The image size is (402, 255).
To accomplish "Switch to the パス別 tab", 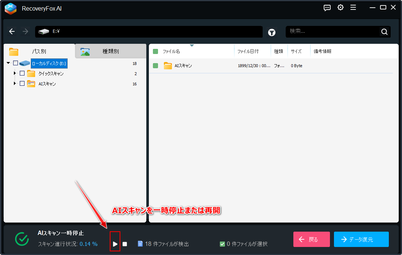I will 39,51.
